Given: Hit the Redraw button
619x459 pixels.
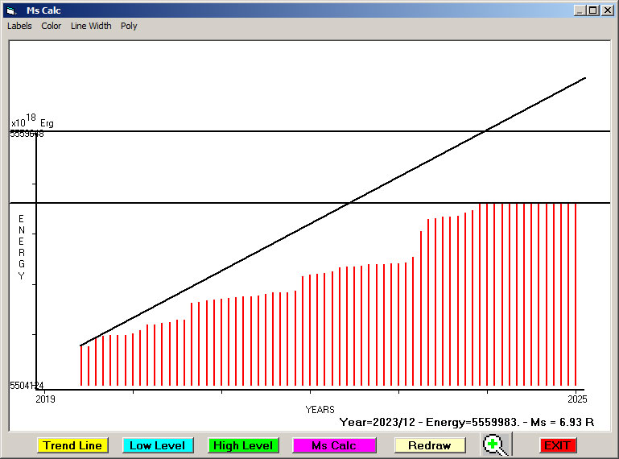Looking at the screenshot, I should pyautogui.click(x=430, y=445).
